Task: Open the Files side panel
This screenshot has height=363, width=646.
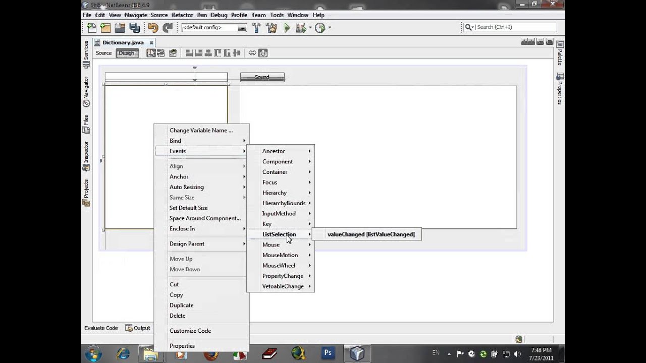Action: pyautogui.click(x=86, y=125)
